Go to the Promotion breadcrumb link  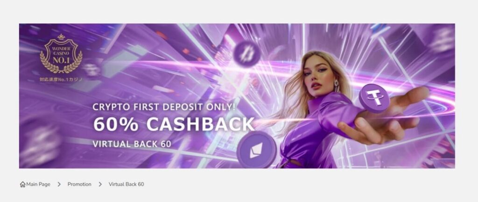(x=79, y=184)
